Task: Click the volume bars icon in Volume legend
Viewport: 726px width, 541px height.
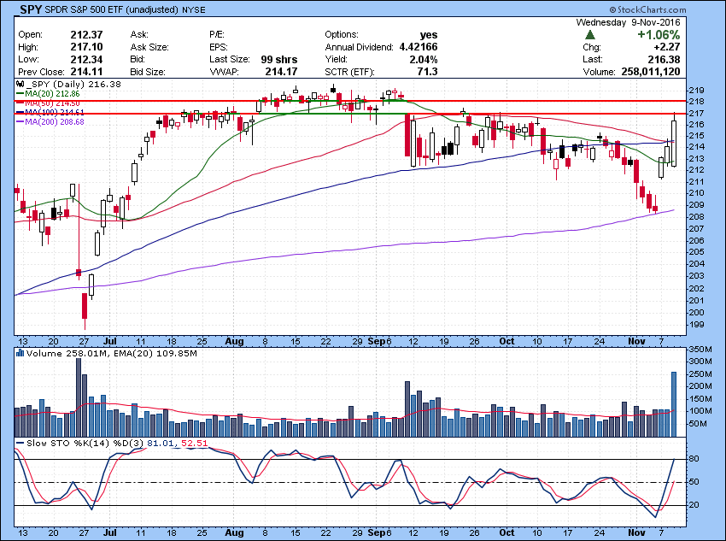Action: [x=20, y=353]
